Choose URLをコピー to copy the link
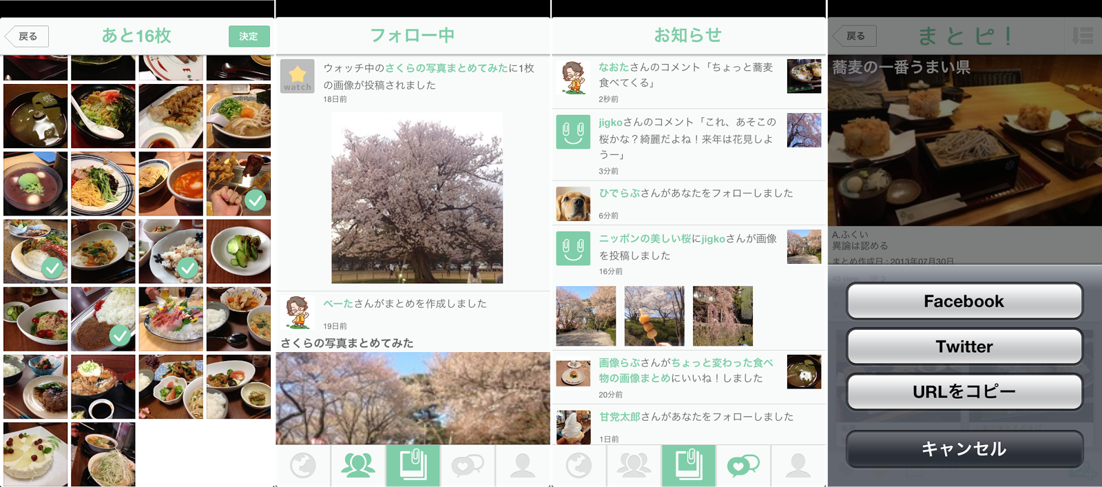This screenshot has width=1102, height=487. click(x=964, y=392)
